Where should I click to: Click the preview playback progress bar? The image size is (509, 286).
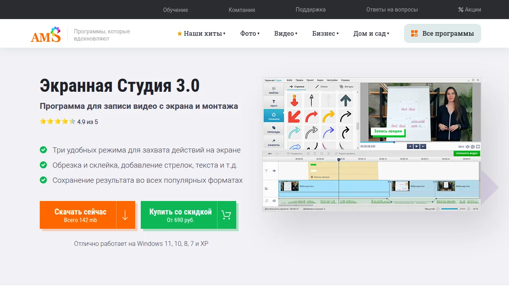pyautogui.click(x=420, y=142)
